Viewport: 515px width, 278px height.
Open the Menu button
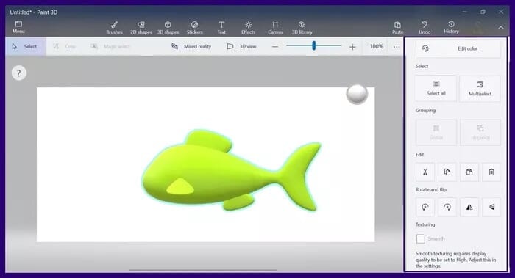[x=18, y=27]
